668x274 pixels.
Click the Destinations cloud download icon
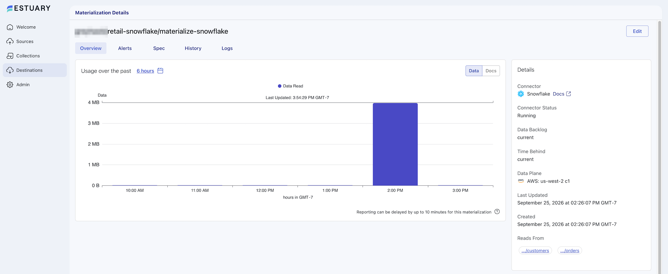(10, 70)
